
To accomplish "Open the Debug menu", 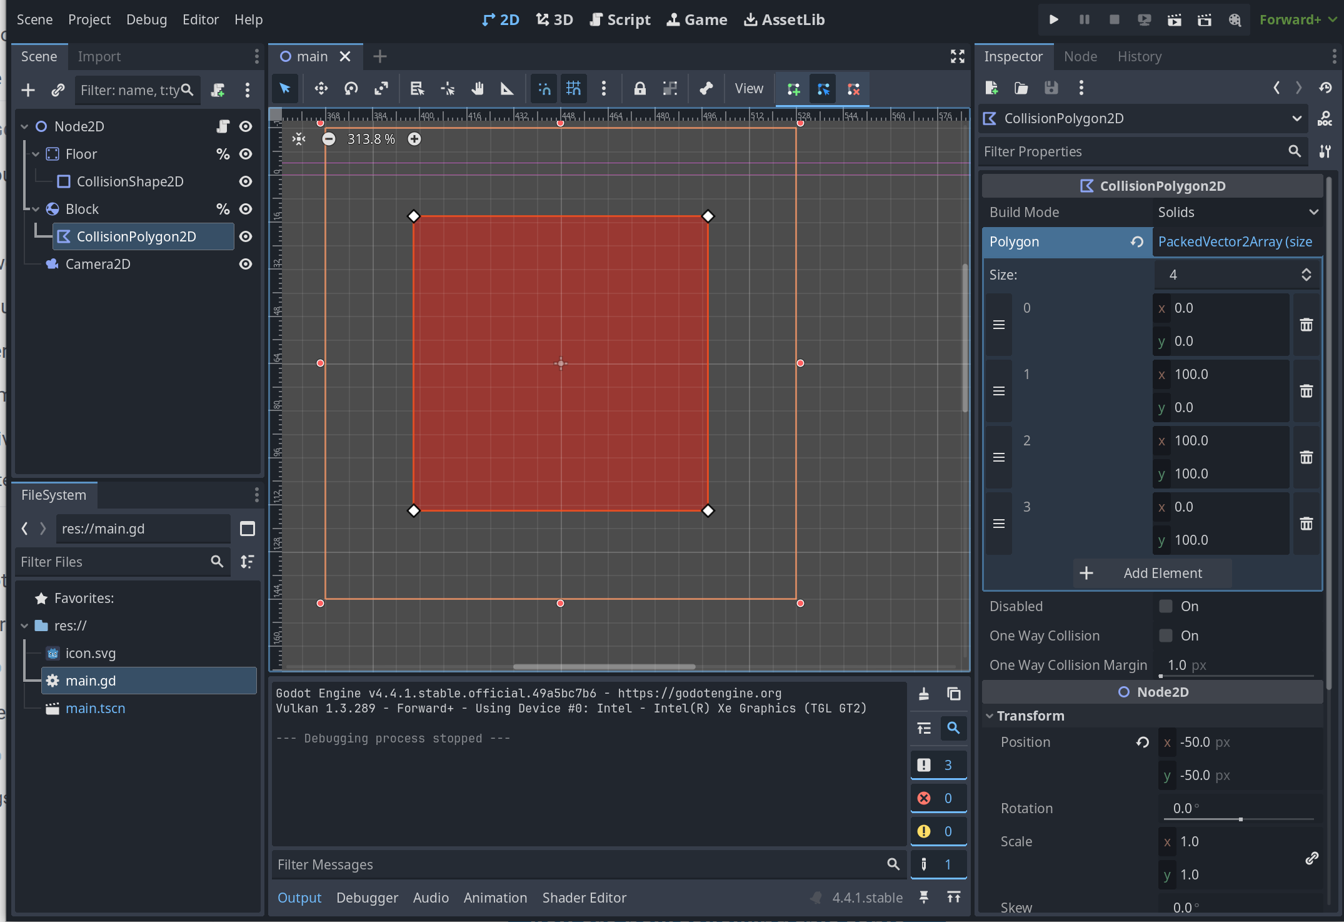I will [x=146, y=19].
